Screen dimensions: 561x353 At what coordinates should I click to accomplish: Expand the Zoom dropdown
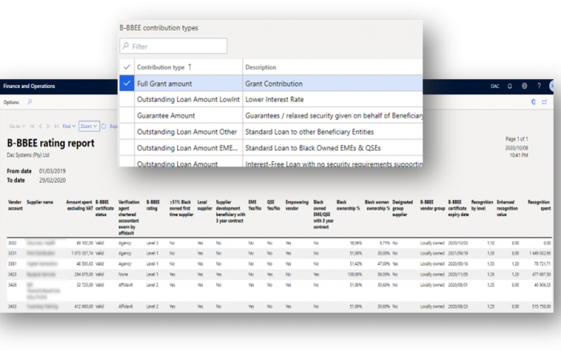pos(88,126)
